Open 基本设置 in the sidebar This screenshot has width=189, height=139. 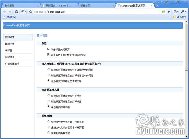click(18, 37)
